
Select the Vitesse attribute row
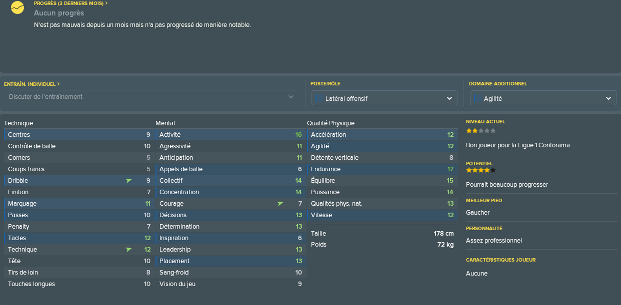tap(381, 215)
